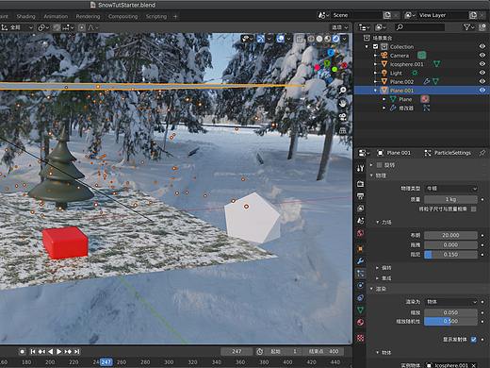Image resolution: width=490 pixels, height=368 pixels.
Task: Click add view layer button beside View Layer
Action: (x=473, y=15)
